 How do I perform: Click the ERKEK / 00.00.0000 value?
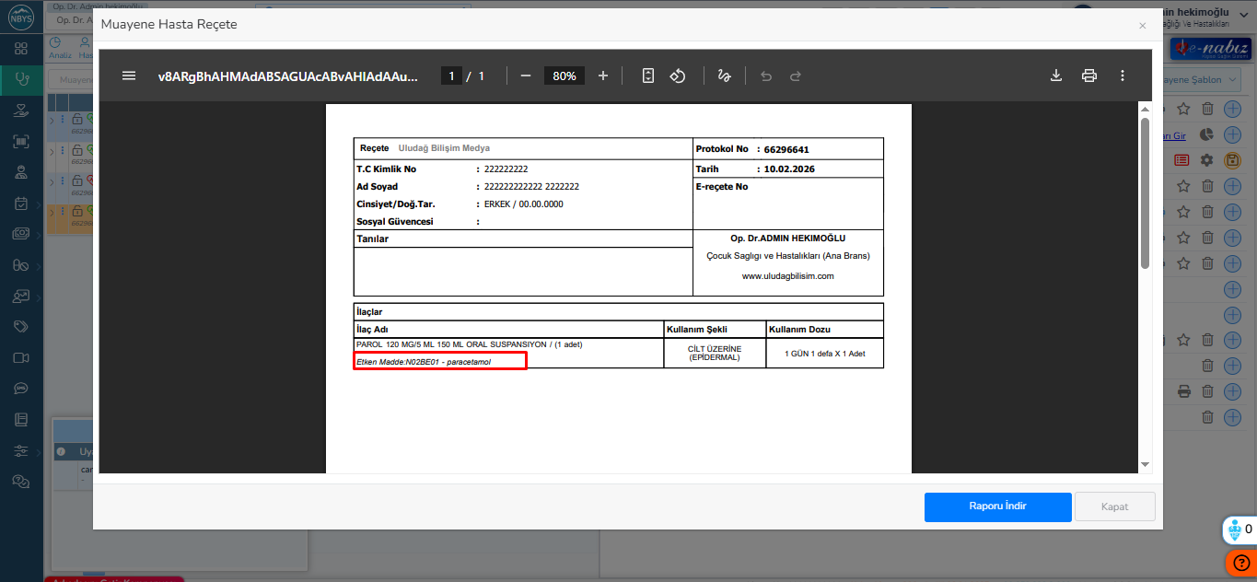523,204
